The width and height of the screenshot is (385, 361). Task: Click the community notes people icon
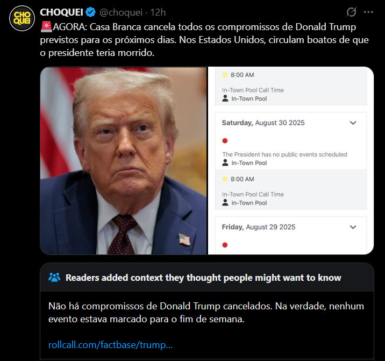(x=54, y=278)
